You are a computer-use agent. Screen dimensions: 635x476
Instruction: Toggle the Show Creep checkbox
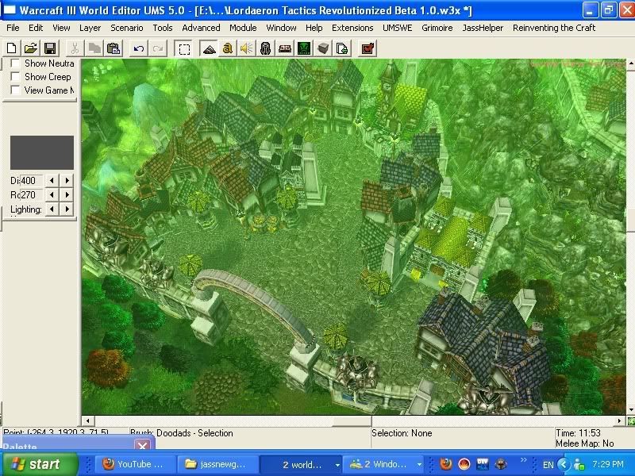click(x=15, y=76)
